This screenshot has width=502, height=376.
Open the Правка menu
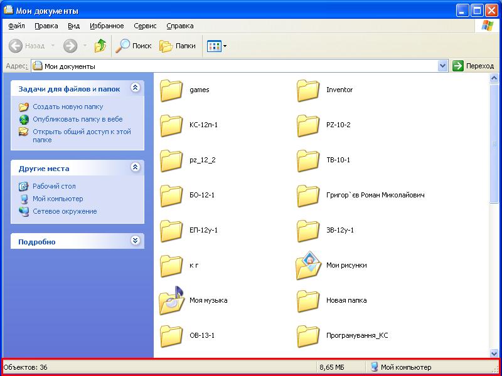pos(46,26)
